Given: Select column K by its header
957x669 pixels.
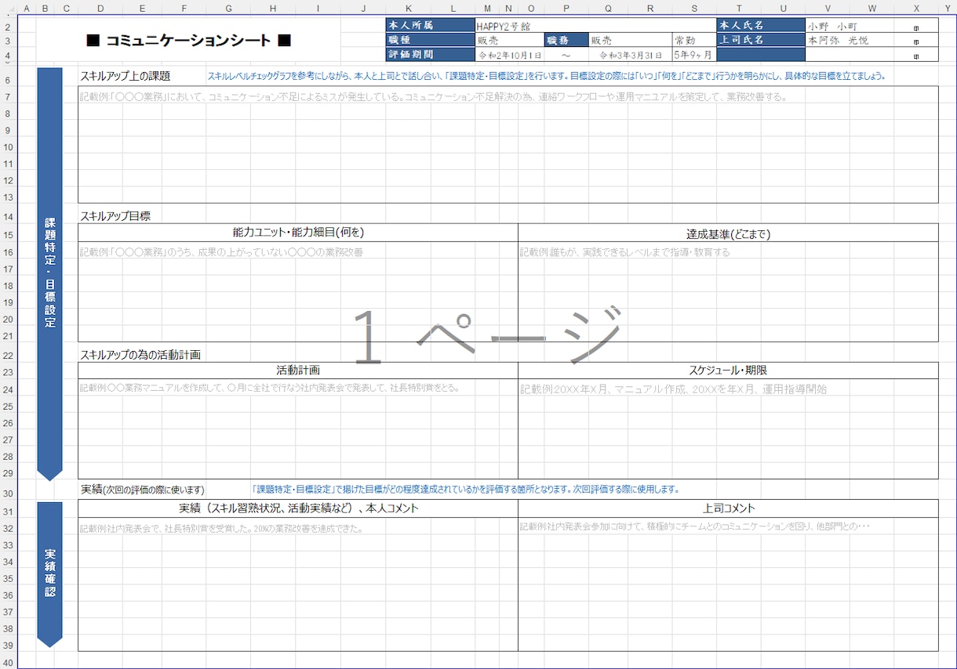Looking at the screenshot, I should pyautogui.click(x=409, y=8).
